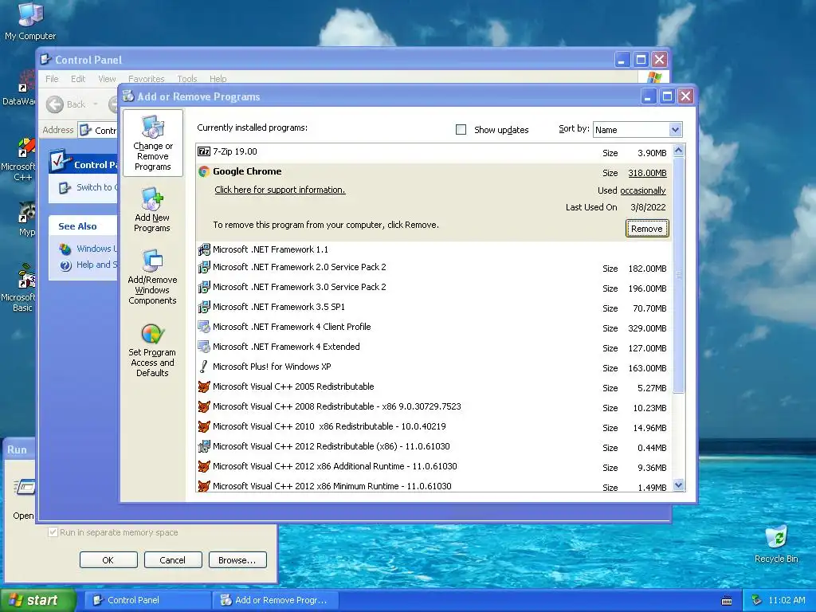
Task: Open Favorites menu in Control Panel
Action: point(147,79)
